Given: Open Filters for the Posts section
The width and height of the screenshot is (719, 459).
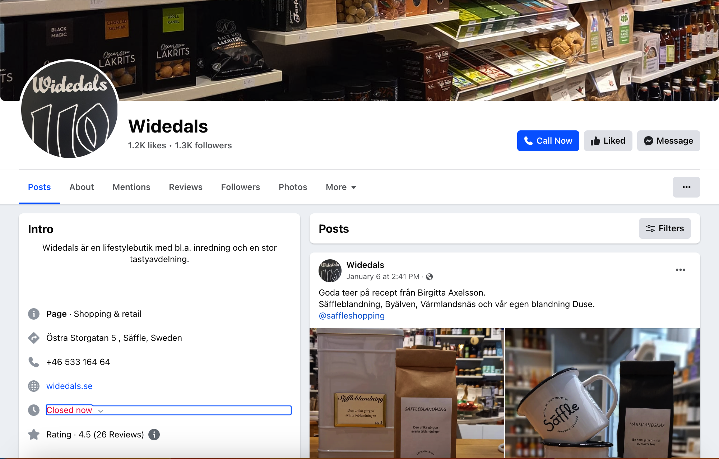Looking at the screenshot, I should (665, 228).
